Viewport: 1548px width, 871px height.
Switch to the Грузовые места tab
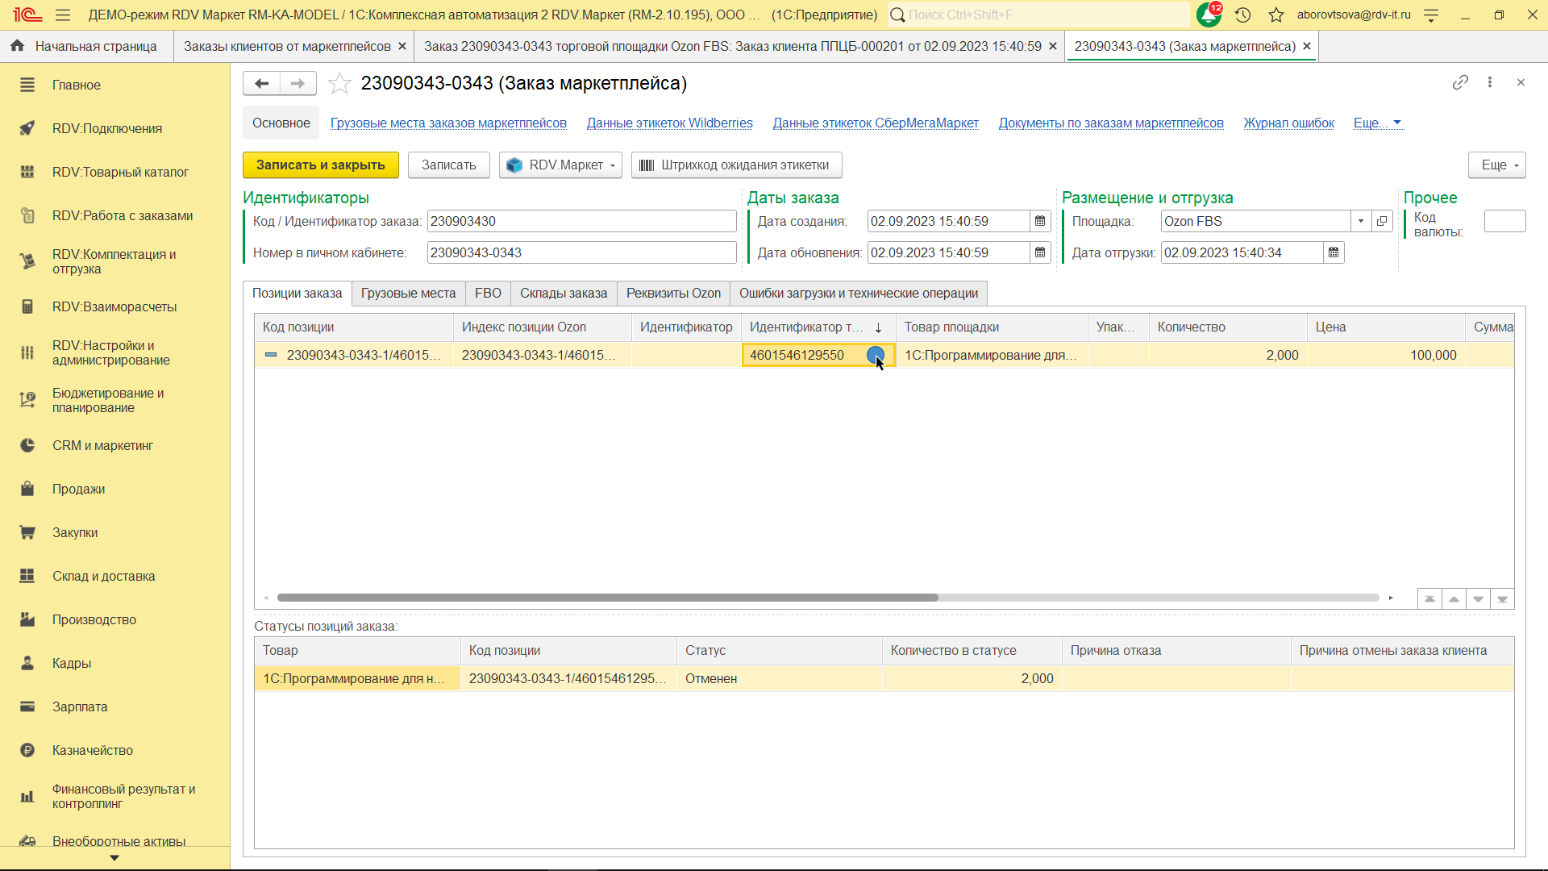click(408, 293)
